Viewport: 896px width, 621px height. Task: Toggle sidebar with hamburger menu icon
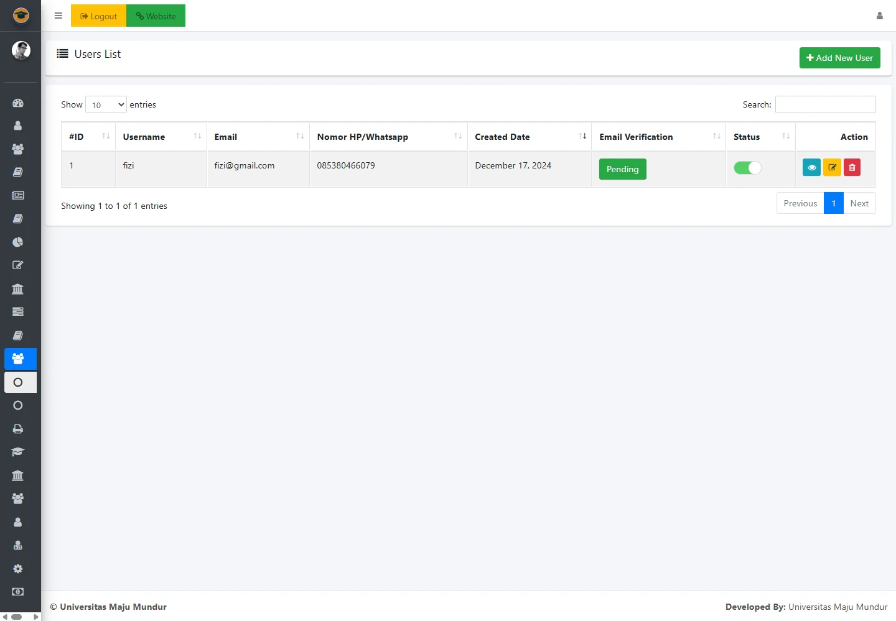[x=58, y=16]
